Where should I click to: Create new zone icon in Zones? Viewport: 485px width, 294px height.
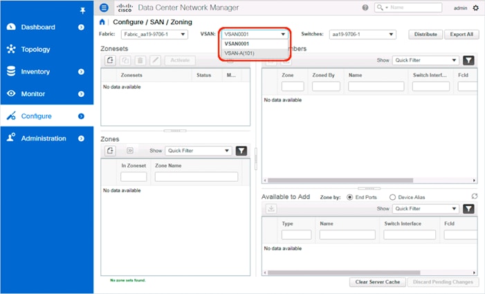pyautogui.click(x=110, y=151)
